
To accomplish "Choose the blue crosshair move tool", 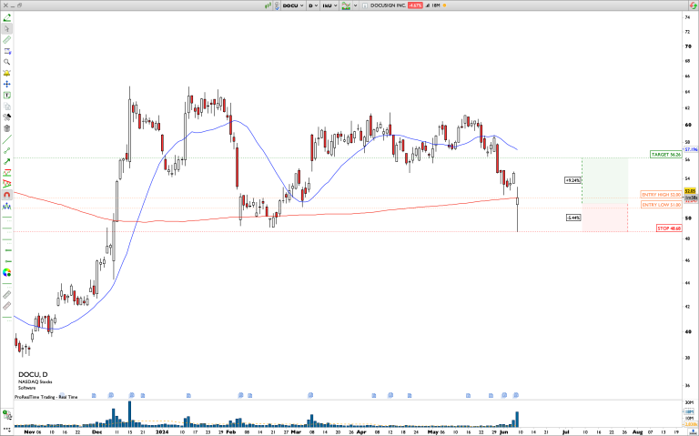I will pos(6,83).
